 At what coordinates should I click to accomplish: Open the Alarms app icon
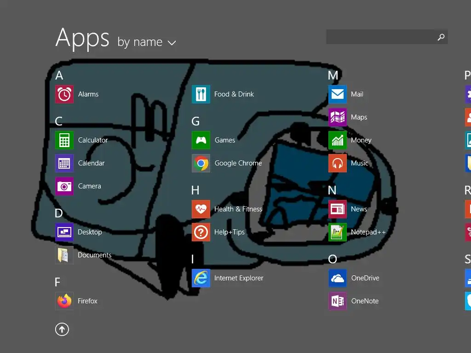tap(64, 94)
